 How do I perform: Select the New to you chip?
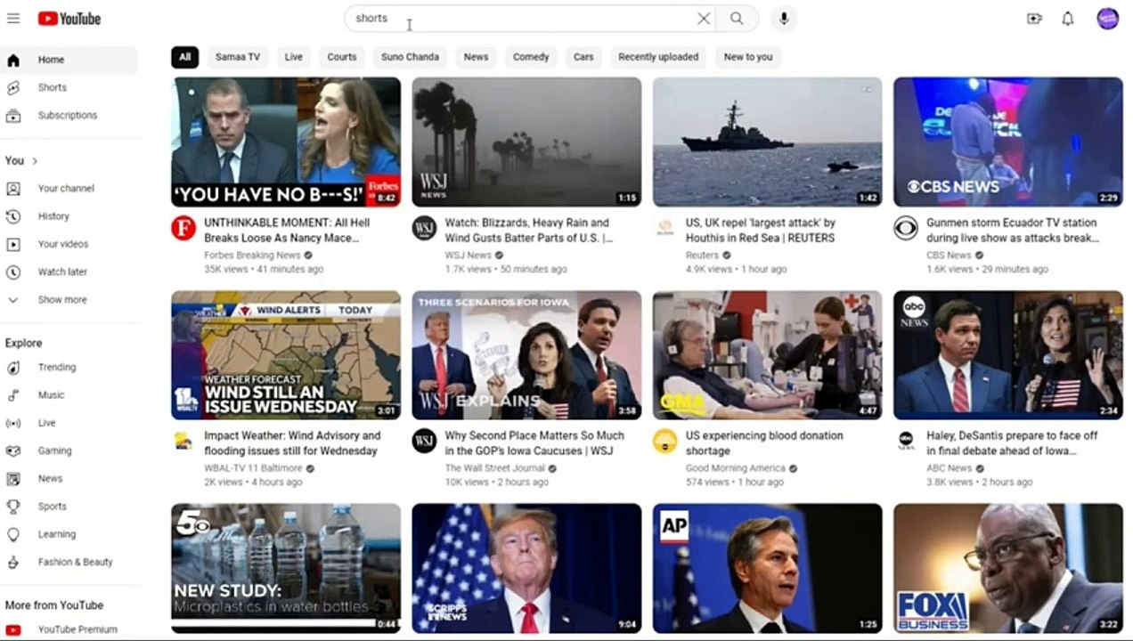[748, 57]
